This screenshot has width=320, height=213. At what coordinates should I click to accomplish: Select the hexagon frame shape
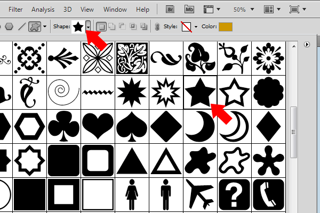click(x=29, y=126)
